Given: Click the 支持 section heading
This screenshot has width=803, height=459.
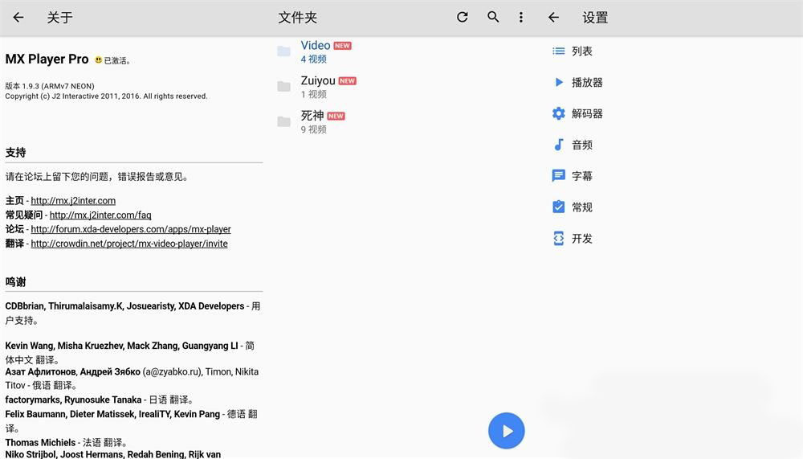Looking at the screenshot, I should pos(15,152).
